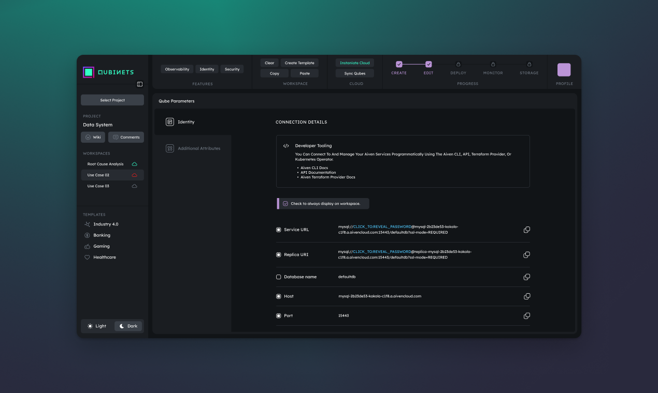Click the mysql-2b23de53 host value
The height and width of the screenshot is (393, 658).
tap(380, 296)
